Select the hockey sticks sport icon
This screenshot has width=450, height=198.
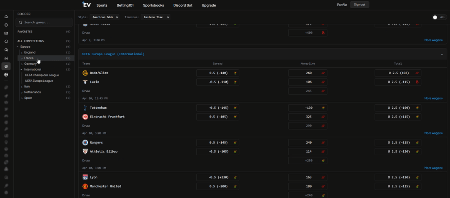point(6,58)
